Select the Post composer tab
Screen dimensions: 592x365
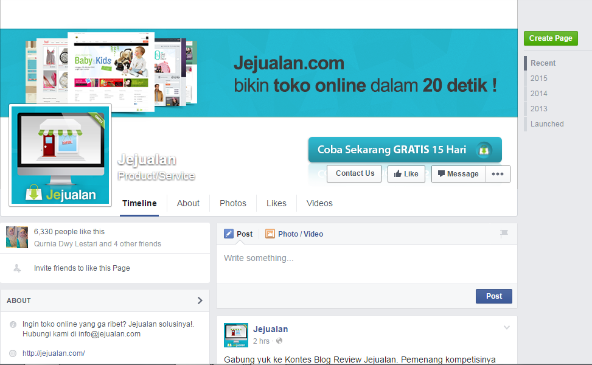(x=239, y=234)
